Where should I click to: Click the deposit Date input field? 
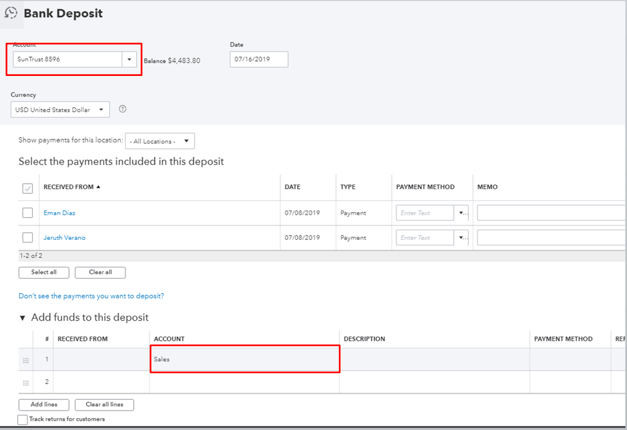point(259,60)
